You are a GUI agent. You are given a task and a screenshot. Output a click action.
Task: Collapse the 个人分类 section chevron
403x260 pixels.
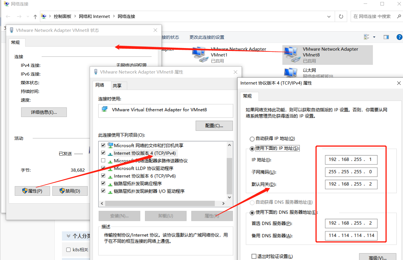69,236
